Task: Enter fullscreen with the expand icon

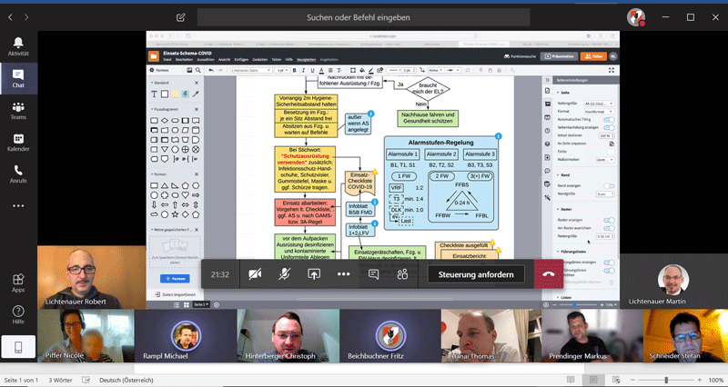Action: tap(612, 71)
